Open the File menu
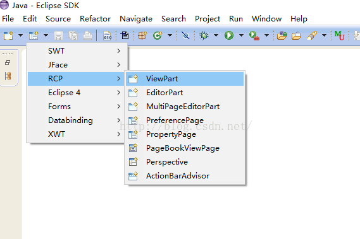This screenshot has height=239, width=360. [x=8, y=19]
